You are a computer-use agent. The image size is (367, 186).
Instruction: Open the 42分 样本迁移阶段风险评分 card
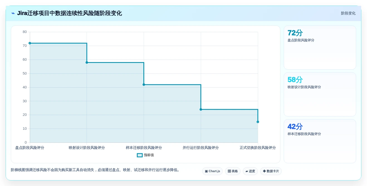point(320,141)
